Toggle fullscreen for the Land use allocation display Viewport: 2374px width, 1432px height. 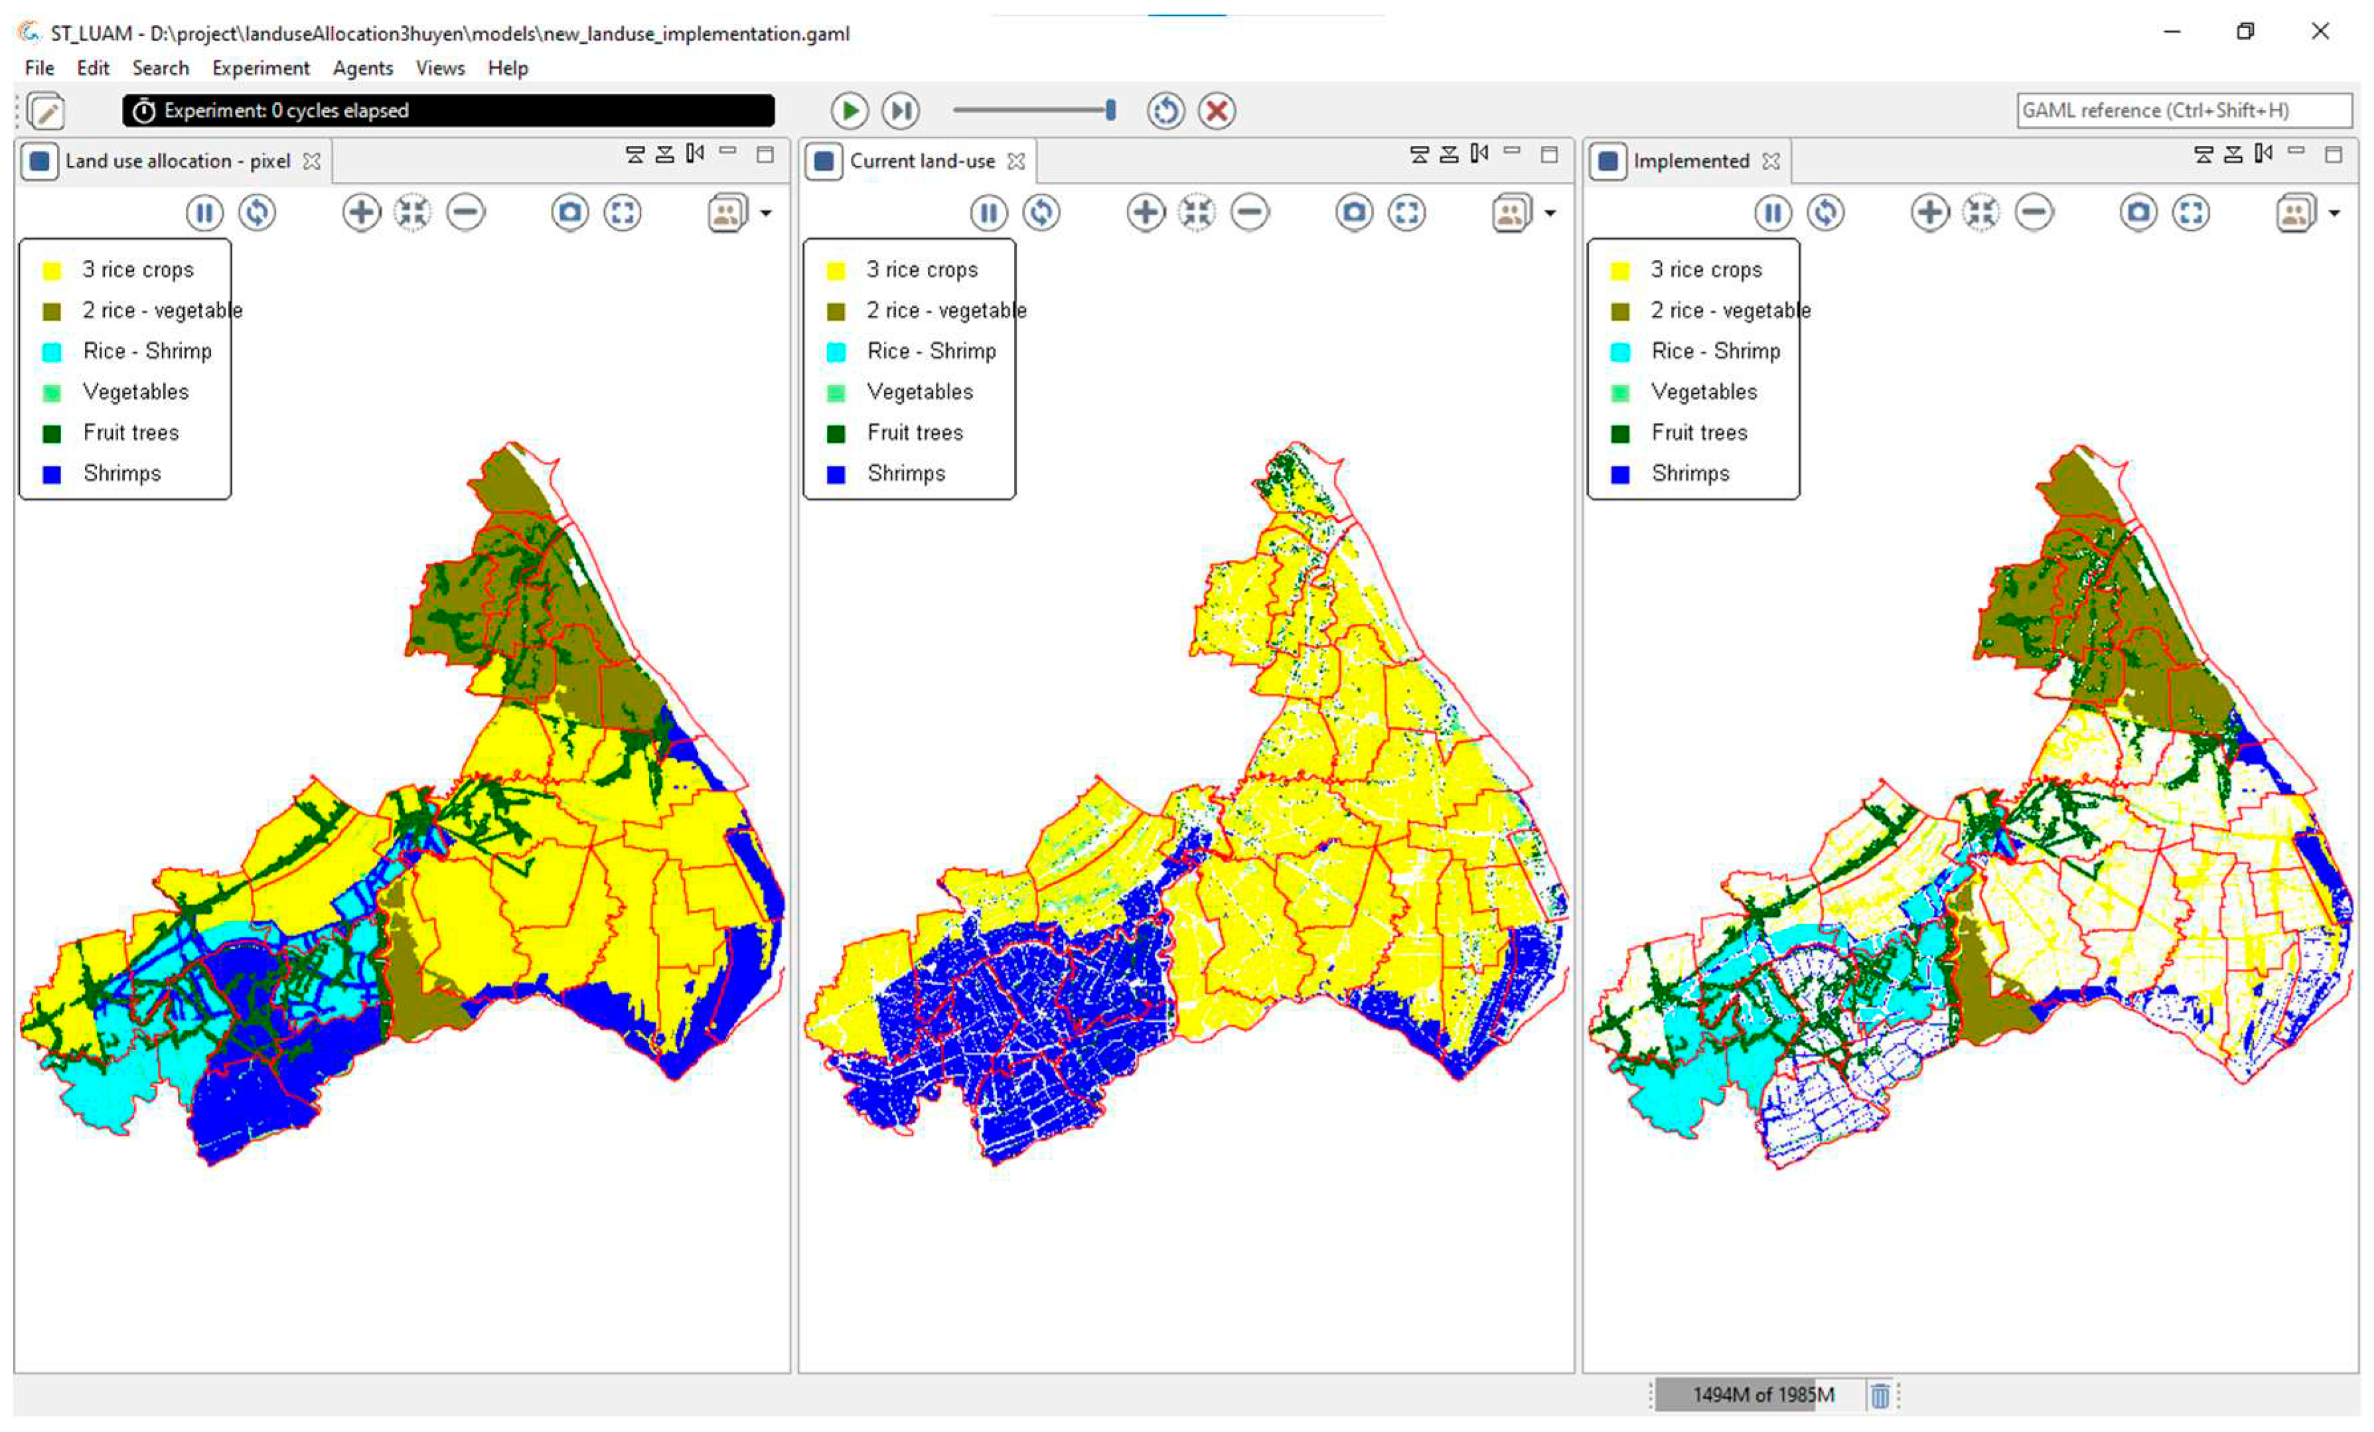623,213
